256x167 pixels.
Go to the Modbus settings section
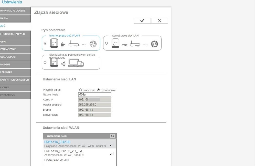click(15, 64)
